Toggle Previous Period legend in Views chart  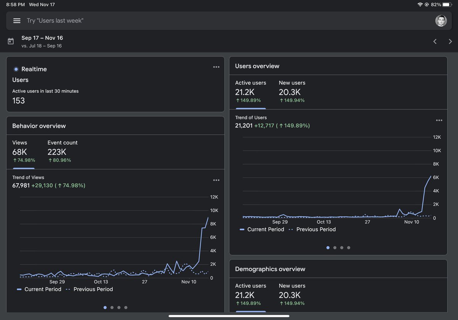click(89, 289)
